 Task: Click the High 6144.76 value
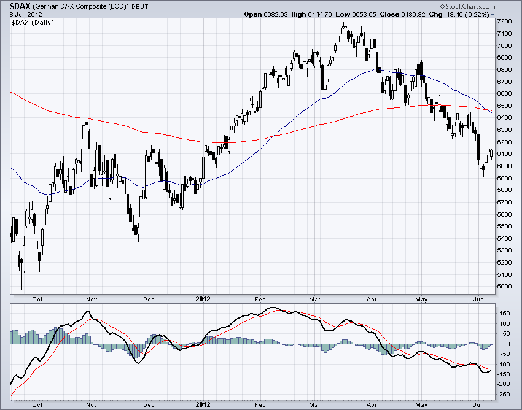312,14
